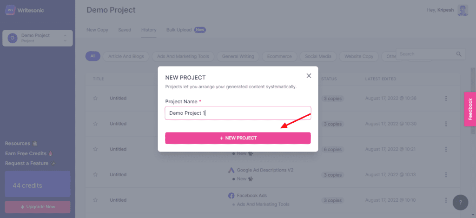Image resolution: width=476 pixels, height=218 pixels.
Task: Open the user profile avatar
Action: 463,10
